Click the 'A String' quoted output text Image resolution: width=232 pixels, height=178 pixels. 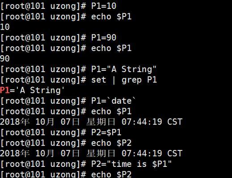point(40,90)
